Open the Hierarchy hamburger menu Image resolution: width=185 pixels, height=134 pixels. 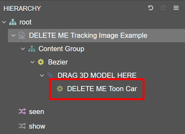point(176,8)
